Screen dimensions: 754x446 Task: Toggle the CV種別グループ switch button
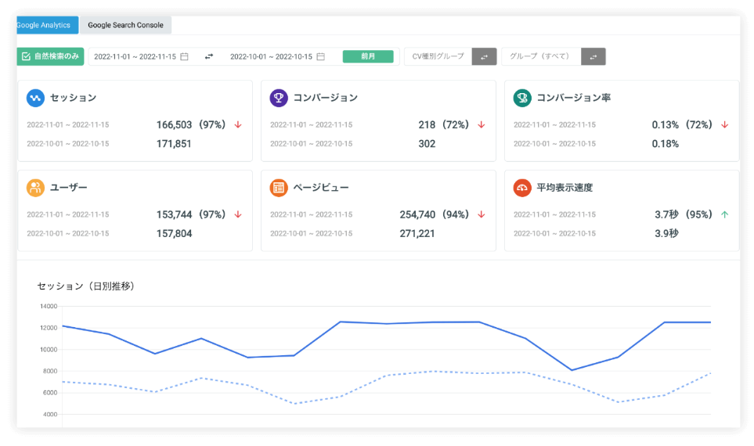[x=484, y=56]
